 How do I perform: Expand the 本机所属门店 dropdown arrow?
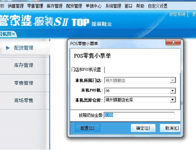[173, 80]
